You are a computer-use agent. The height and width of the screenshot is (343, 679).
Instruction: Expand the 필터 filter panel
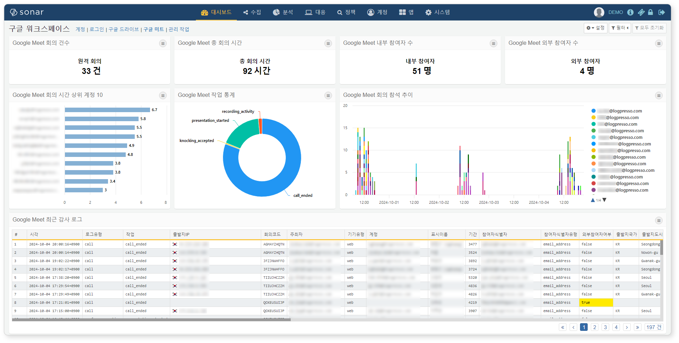click(620, 28)
